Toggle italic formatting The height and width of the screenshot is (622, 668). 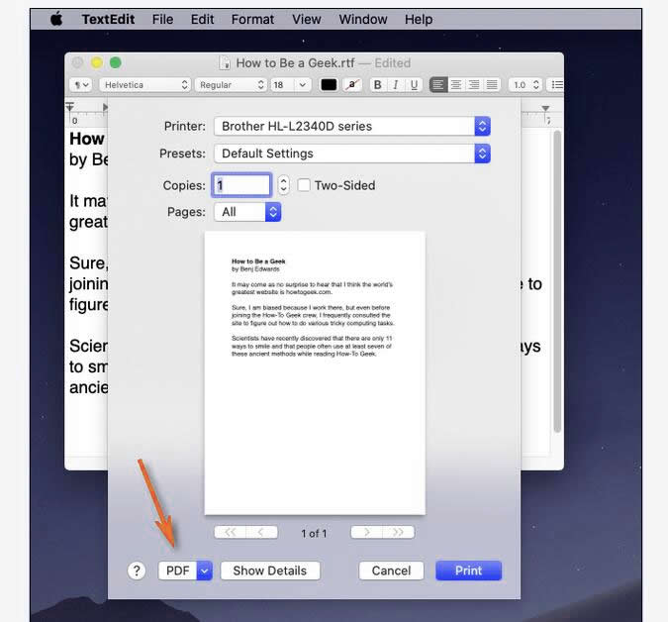coord(395,85)
